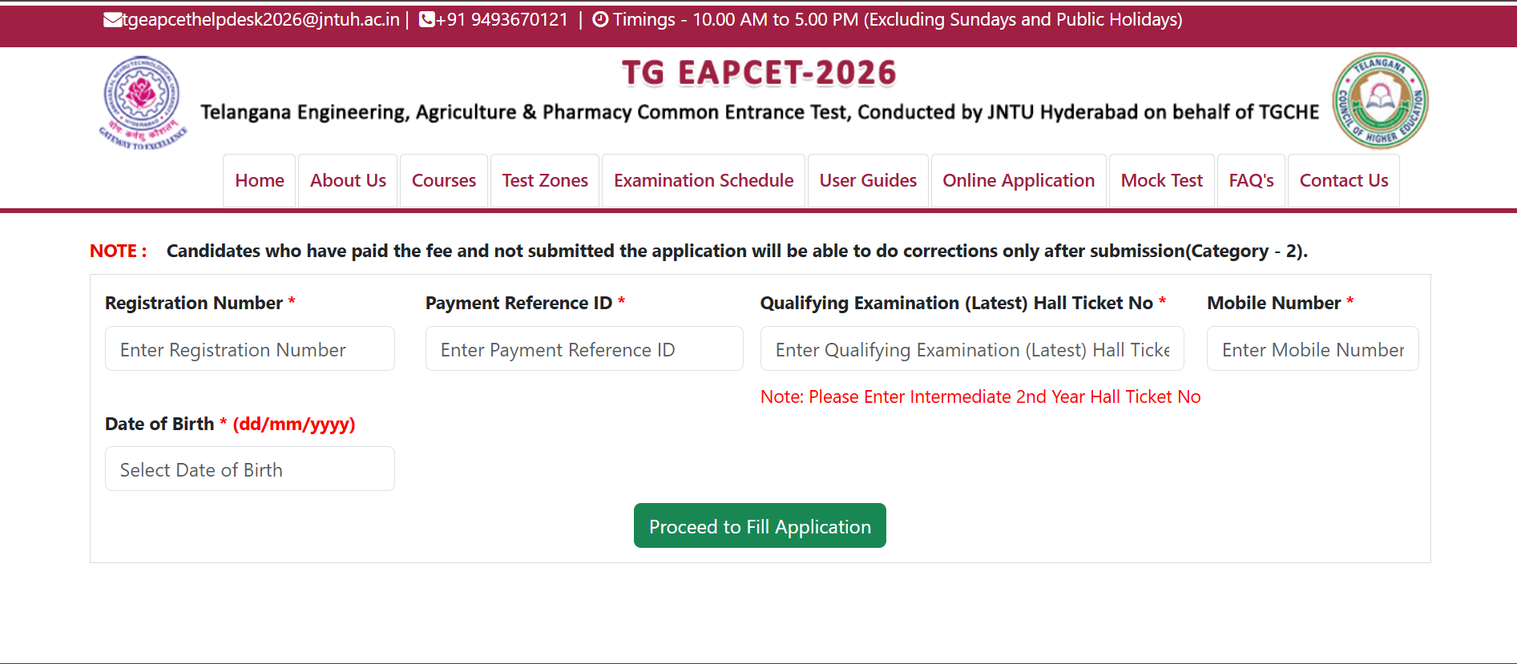Open the Date of Birth picker field
Image resolution: width=1517 pixels, height=664 pixels.
tap(249, 469)
